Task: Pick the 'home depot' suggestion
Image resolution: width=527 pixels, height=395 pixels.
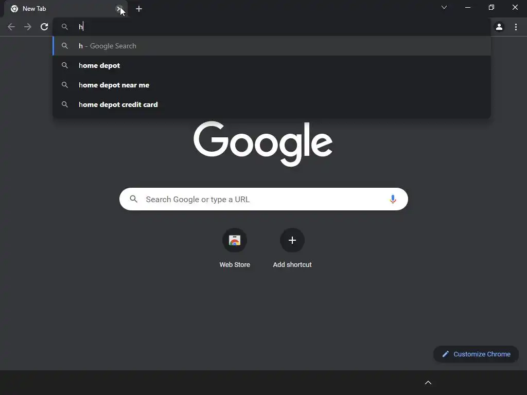Action: [x=272, y=65]
